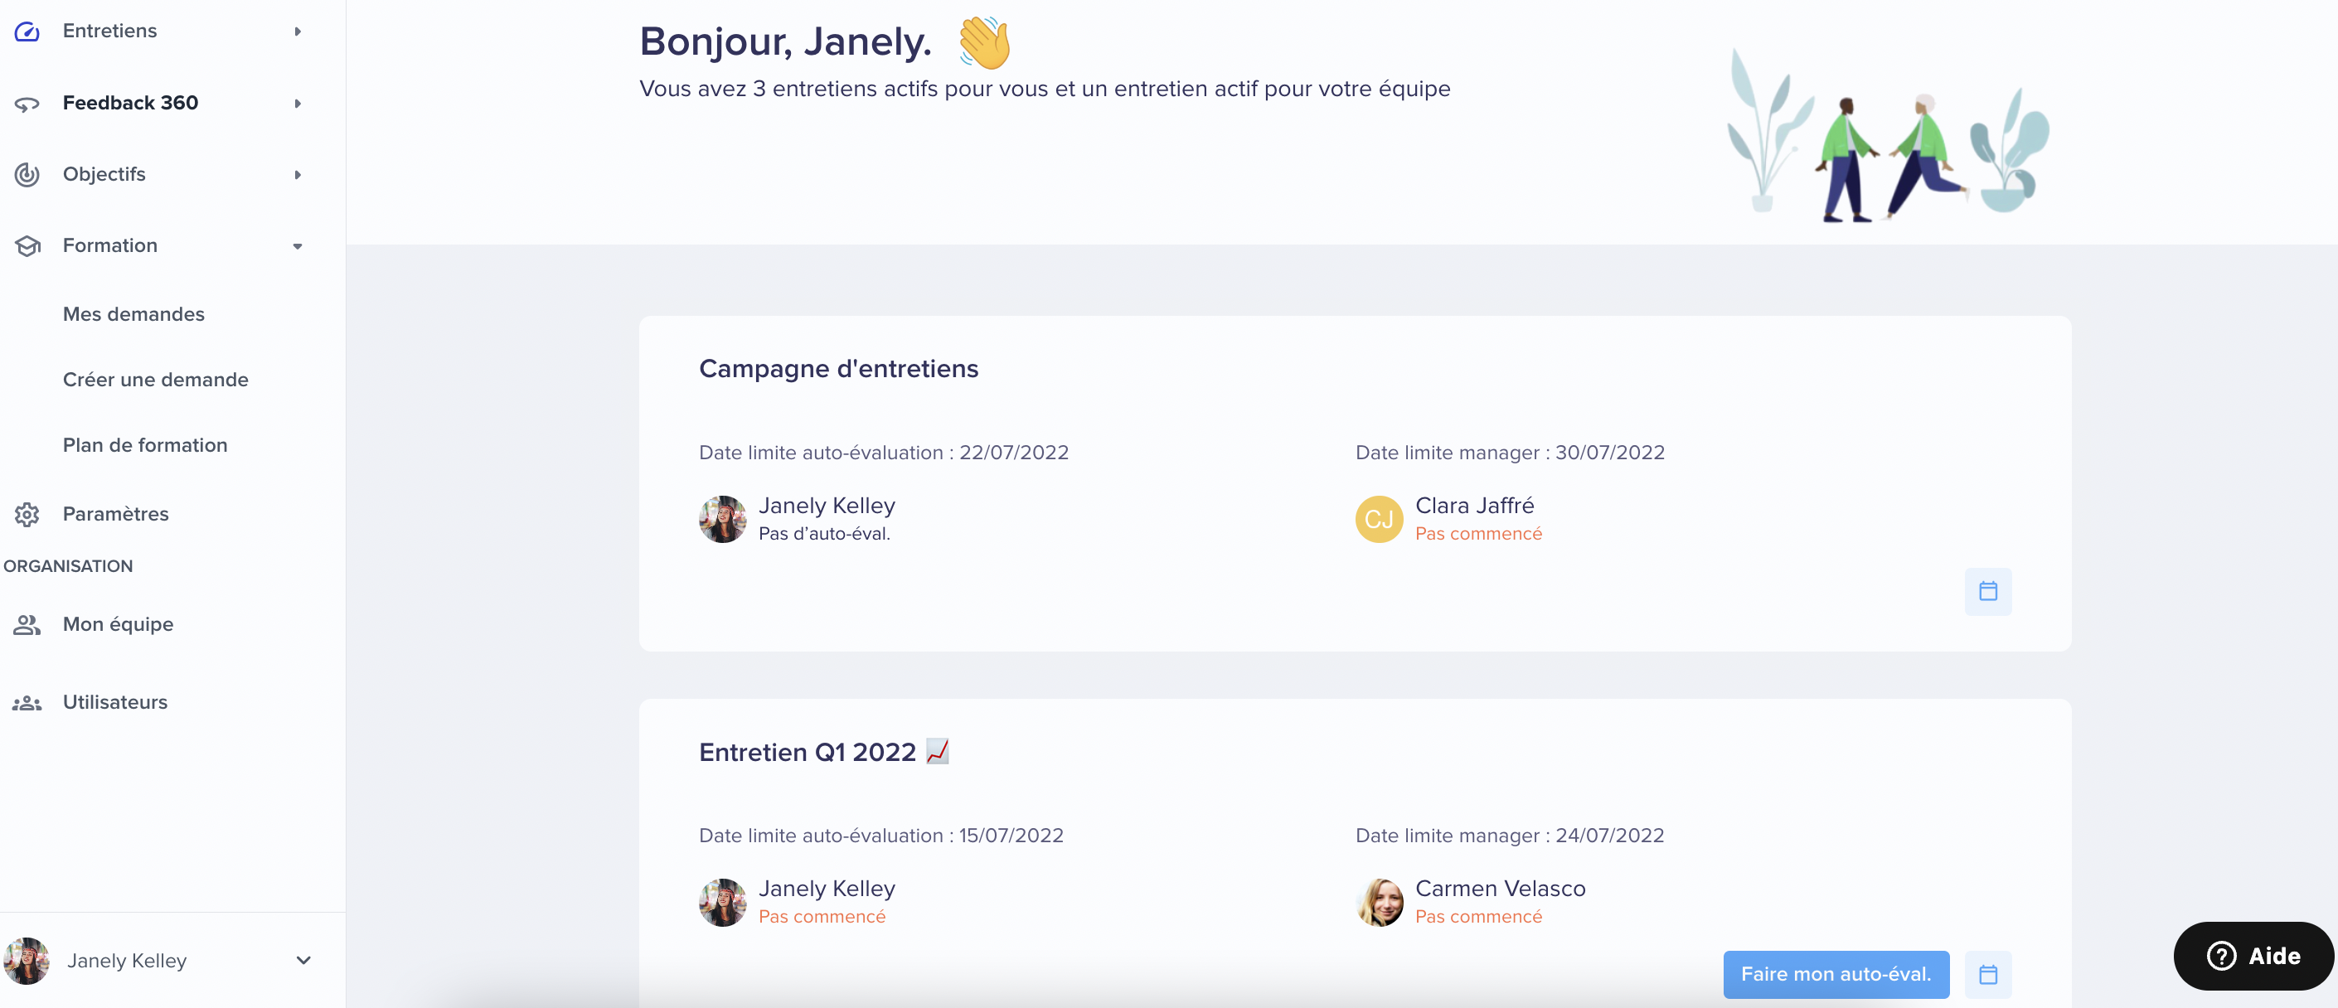Click Janely Kelley's photo in Campagne d'entretiens
Image resolution: width=2338 pixels, height=1008 pixels.
pyautogui.click(x=722, y=519)
